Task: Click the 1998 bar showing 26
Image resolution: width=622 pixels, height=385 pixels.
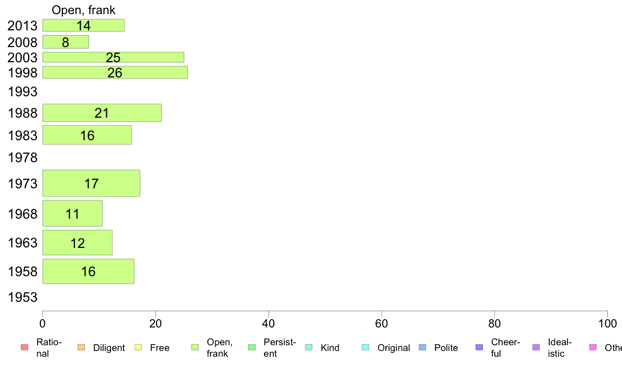Action: tap(115, 73)
